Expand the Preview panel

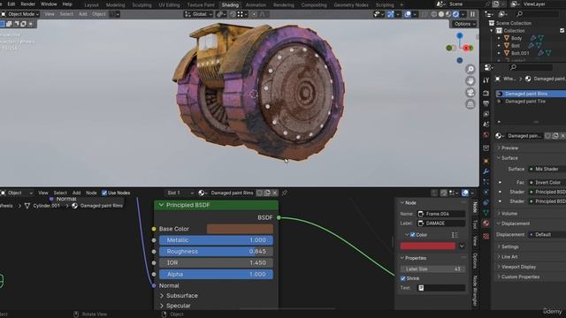click(x=509, y=148)
